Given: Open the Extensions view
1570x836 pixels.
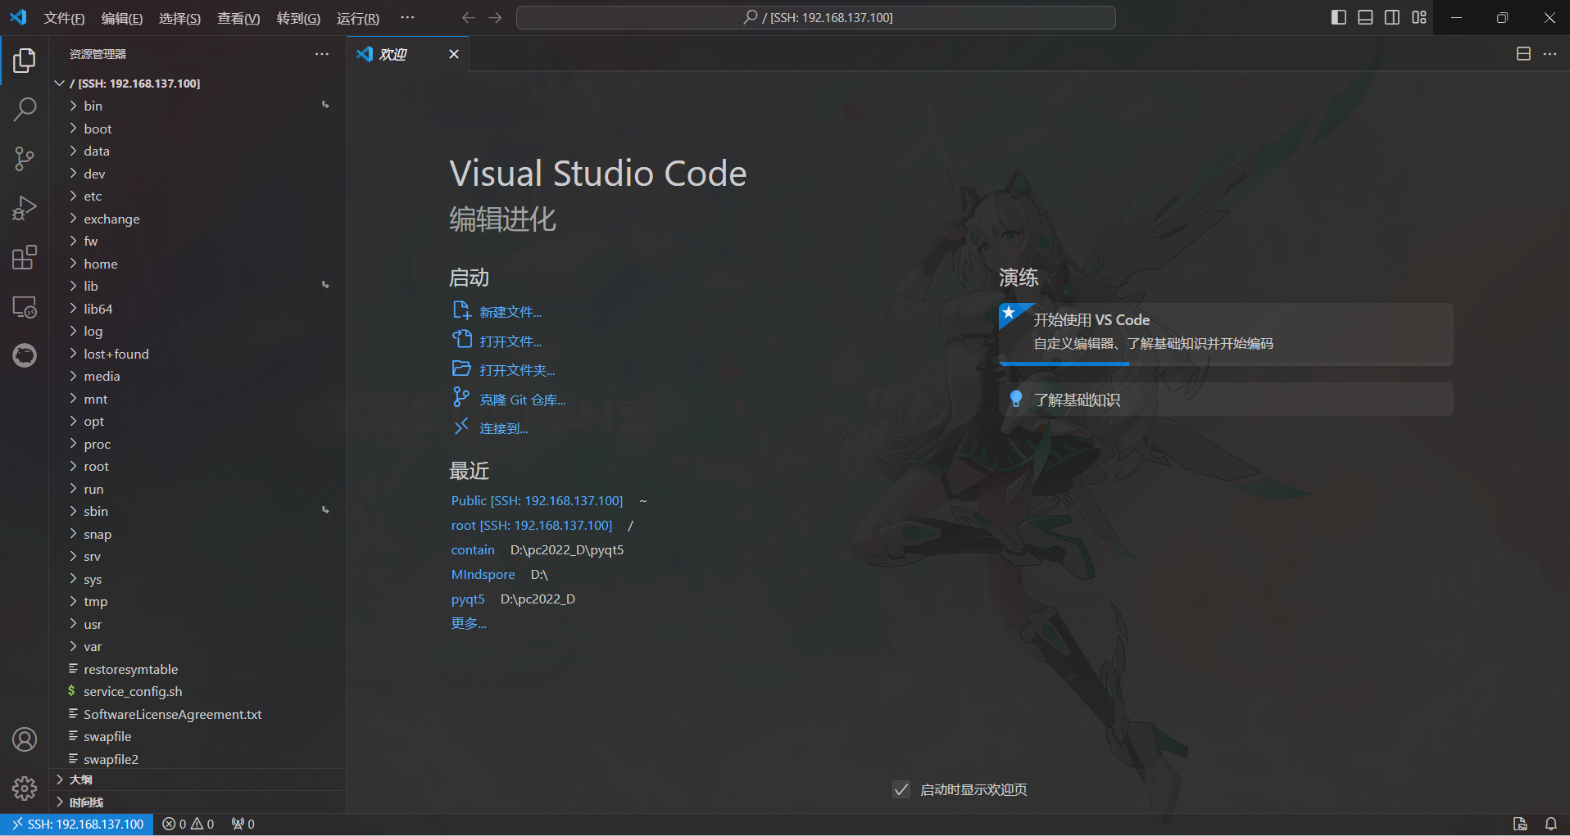Looking at the screenshot, I should pyautogui.click(x=25, y=257).
